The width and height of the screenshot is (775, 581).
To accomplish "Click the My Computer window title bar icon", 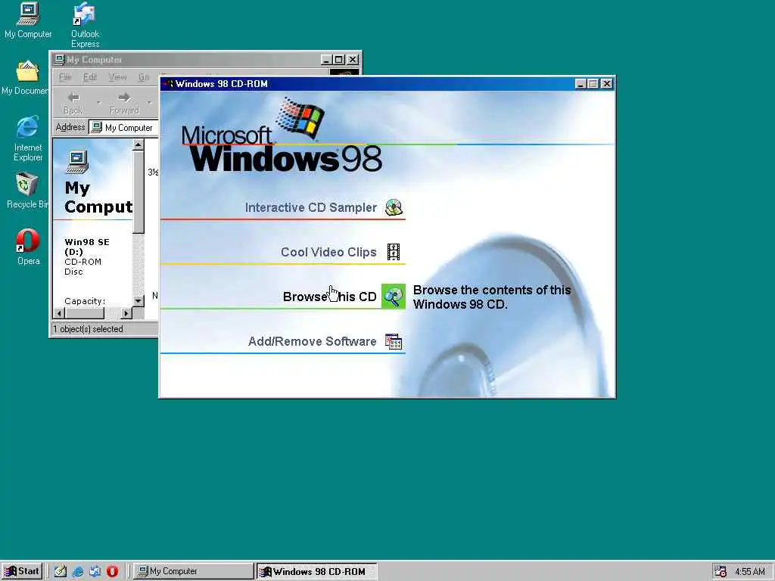I will pyautogui.click(x=60, y=60).
